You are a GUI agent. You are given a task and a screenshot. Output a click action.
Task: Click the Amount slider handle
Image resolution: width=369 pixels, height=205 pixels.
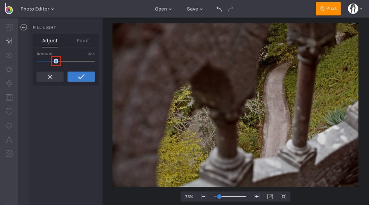(56, 61)
